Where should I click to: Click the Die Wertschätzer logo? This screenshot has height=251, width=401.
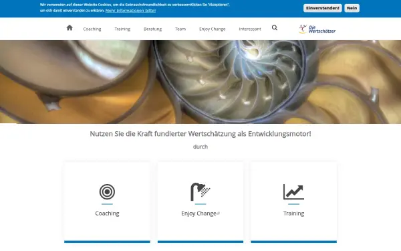point(317,29)
